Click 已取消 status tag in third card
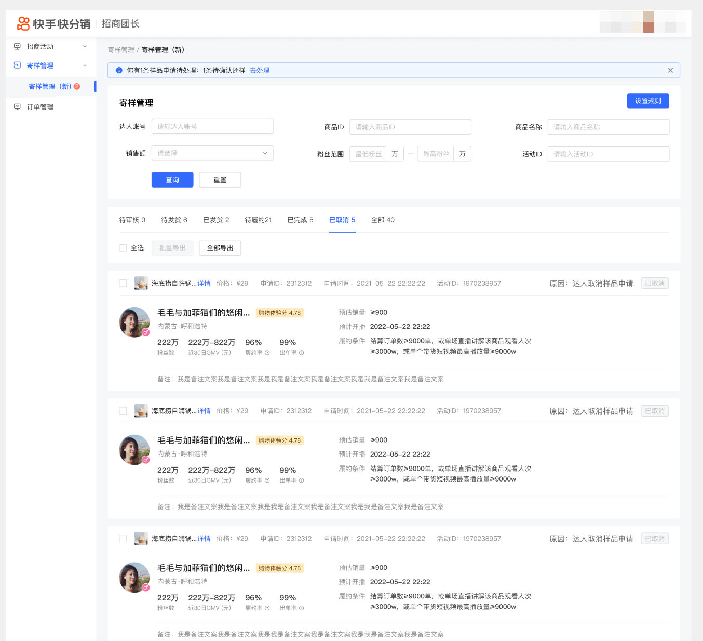This screenshot has height=641, width=703. tap(655, 539)
